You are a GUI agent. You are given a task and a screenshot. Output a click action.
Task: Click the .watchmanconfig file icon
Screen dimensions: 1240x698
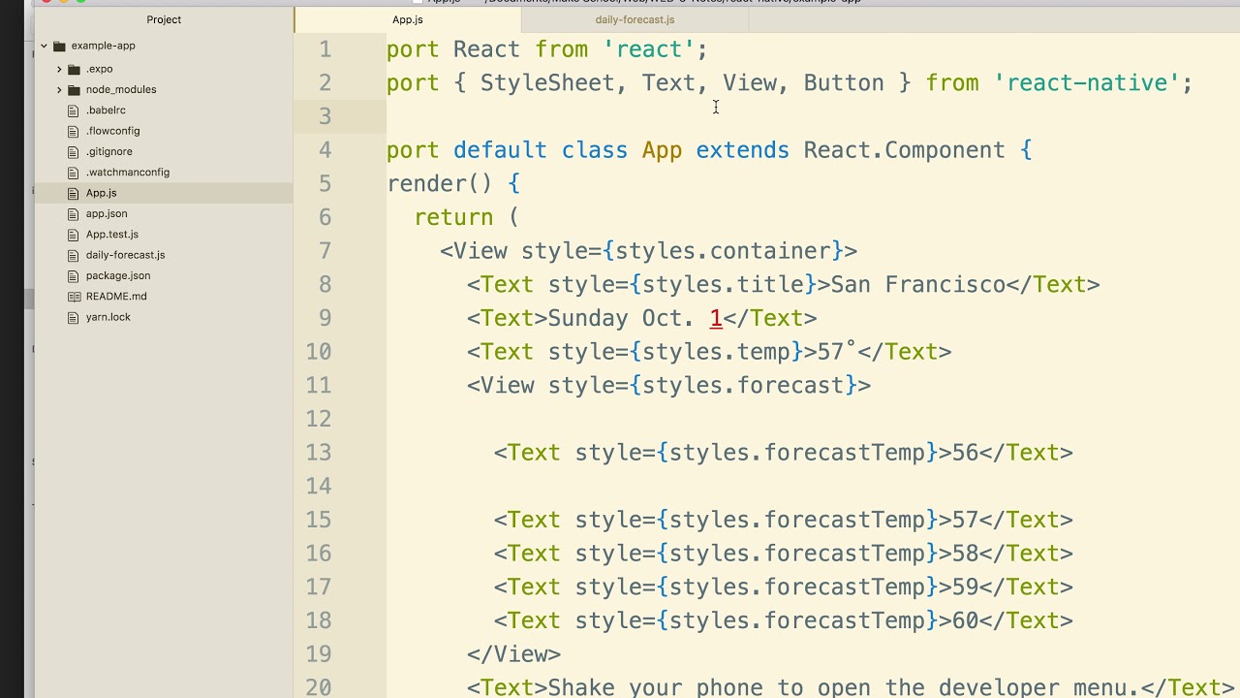coord(73,173)
